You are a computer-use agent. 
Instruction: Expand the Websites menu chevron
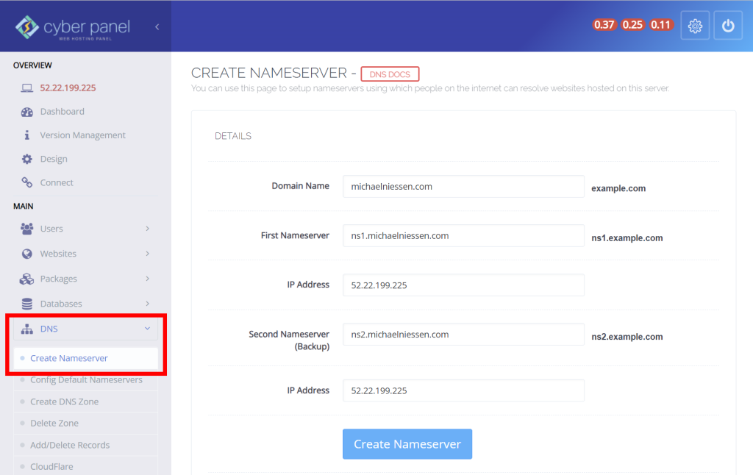click(147, 254)
